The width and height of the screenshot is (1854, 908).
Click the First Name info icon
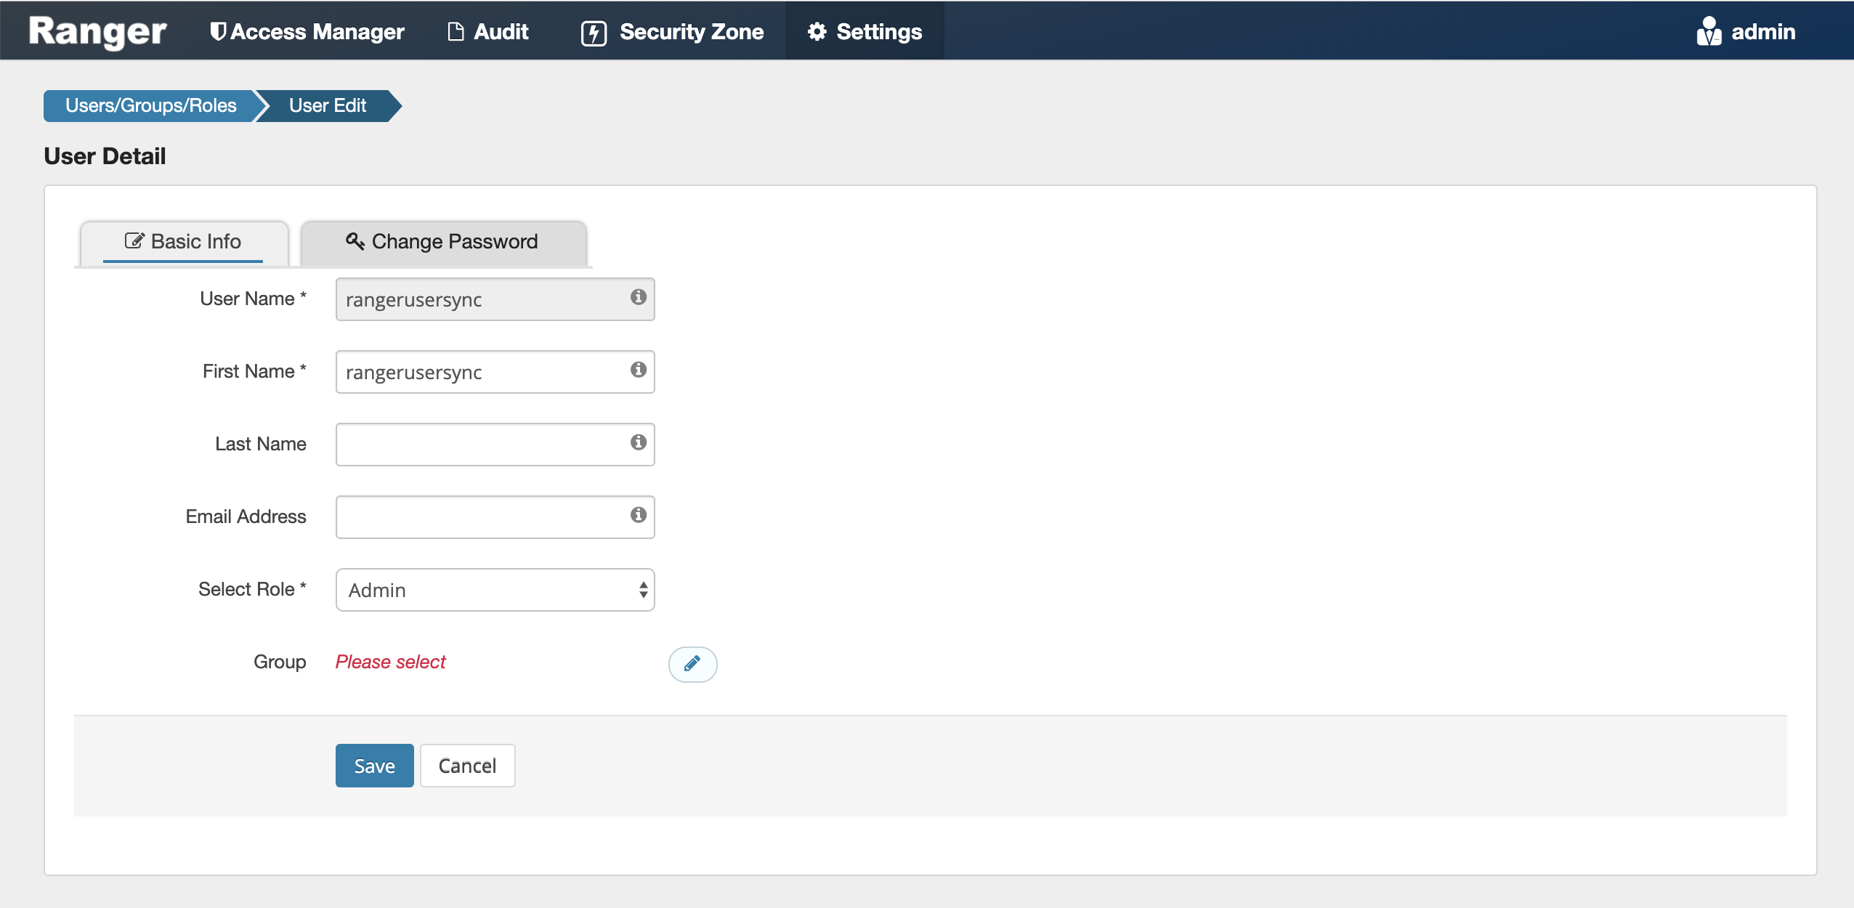638,370
